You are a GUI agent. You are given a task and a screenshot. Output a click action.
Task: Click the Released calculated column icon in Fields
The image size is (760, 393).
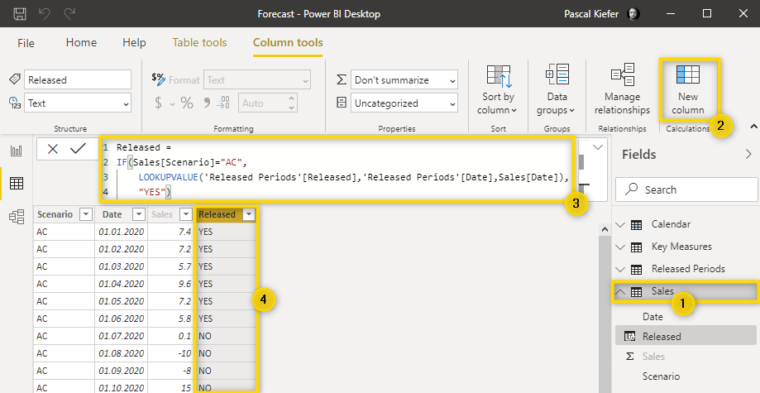click(629, 337)
